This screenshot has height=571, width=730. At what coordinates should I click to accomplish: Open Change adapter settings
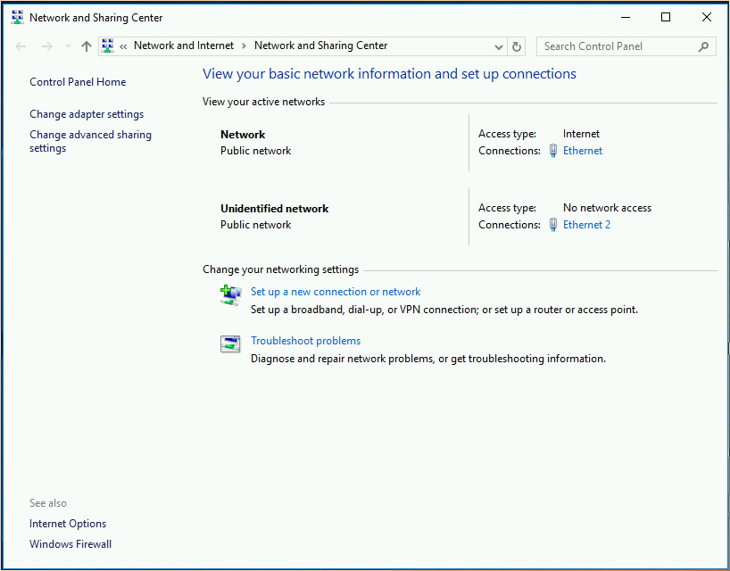[87, 114]
